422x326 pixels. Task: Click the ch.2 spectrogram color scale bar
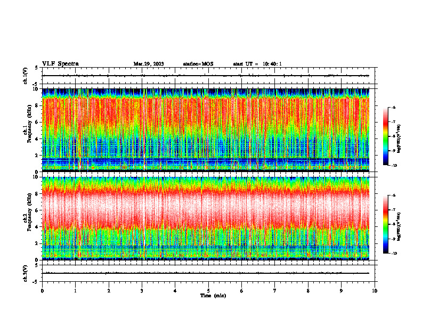(385, 224)
